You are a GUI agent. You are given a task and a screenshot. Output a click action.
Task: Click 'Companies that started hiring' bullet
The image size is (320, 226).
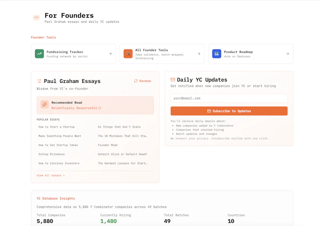200,130
